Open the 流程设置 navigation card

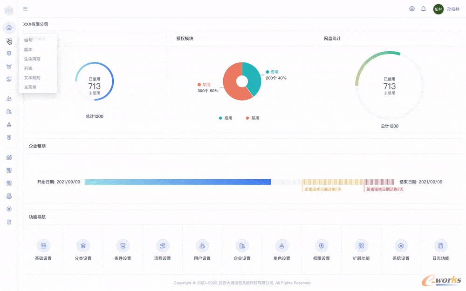(x=163, y=250)
